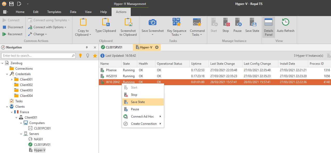
Task: Select the Connections folder
Action: pyautogui.click(x=24, y=69)
